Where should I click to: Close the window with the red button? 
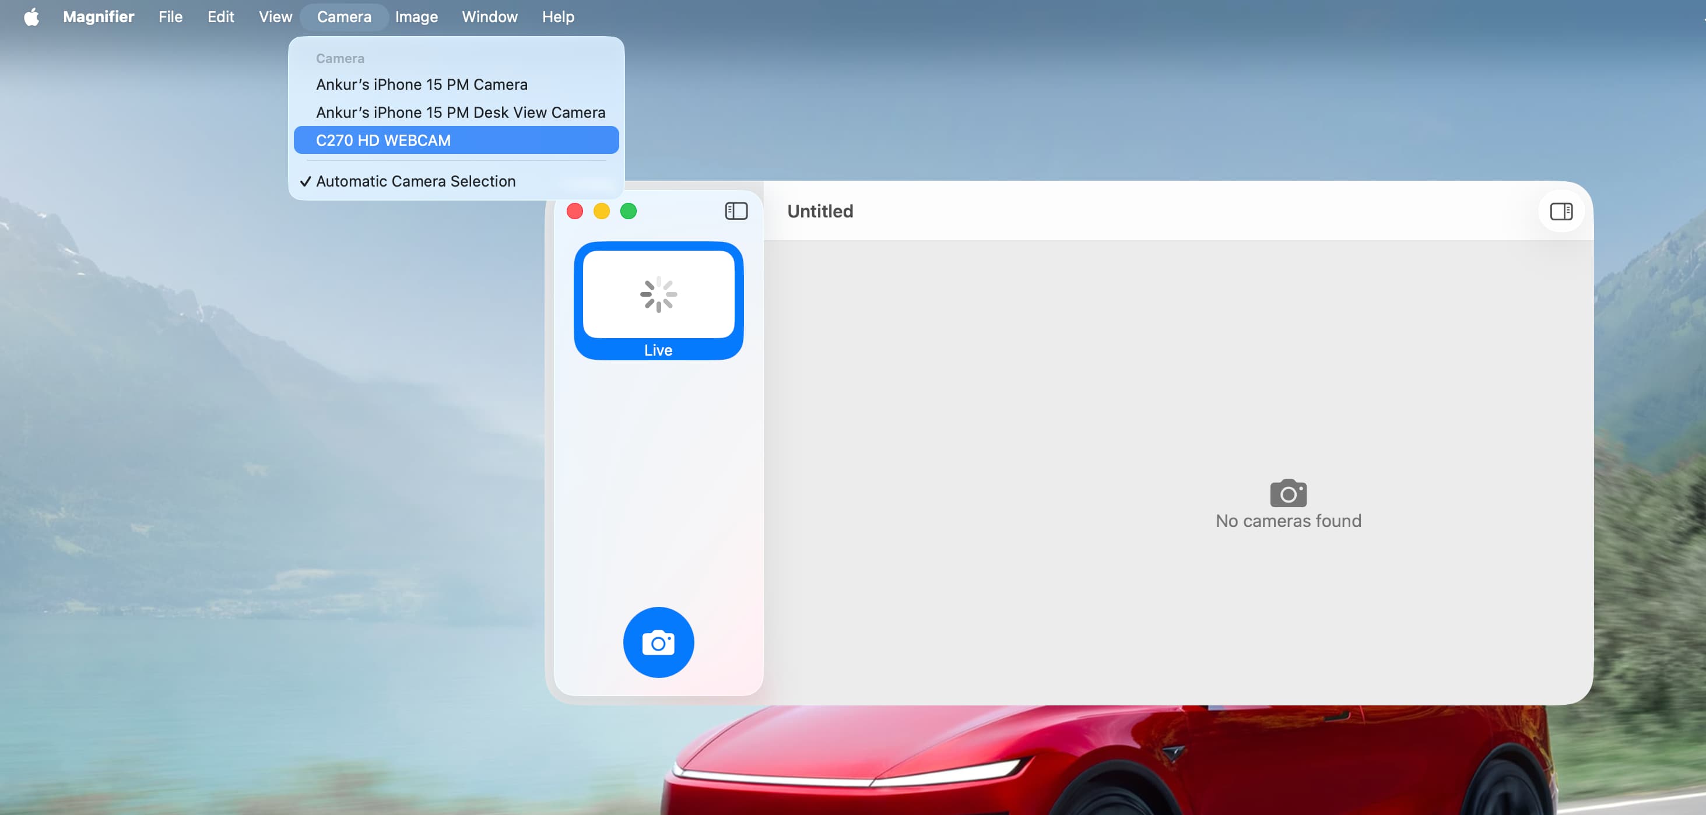click(x=574, y=211)
